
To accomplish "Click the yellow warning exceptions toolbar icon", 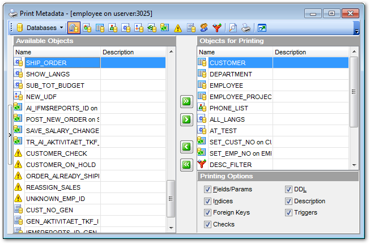I will tap(177, 27).
